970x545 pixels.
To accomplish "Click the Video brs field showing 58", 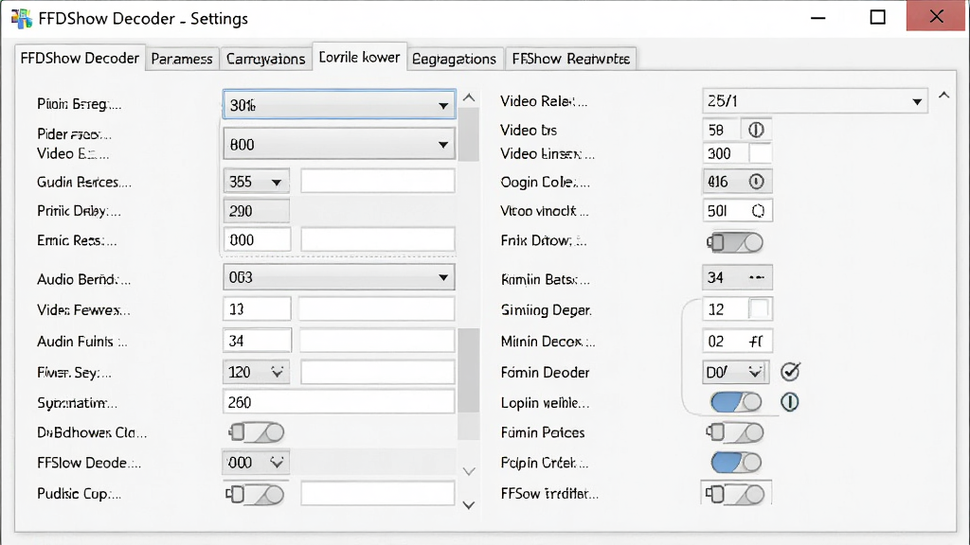I will (720, 130).
